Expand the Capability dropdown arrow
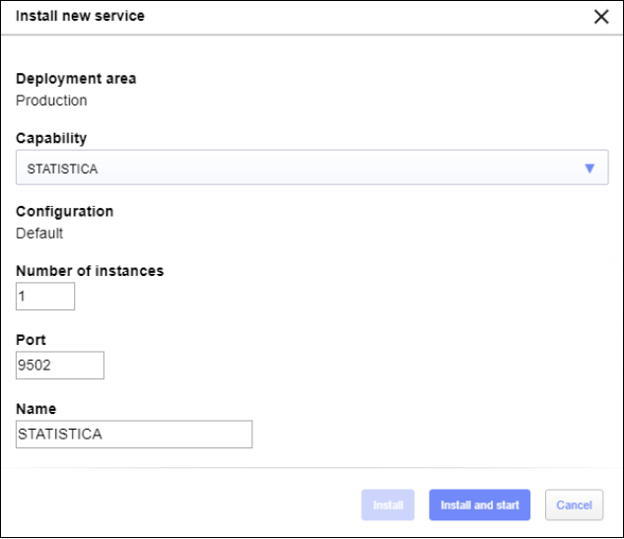 pyautogui.click(x=589, y=168)
